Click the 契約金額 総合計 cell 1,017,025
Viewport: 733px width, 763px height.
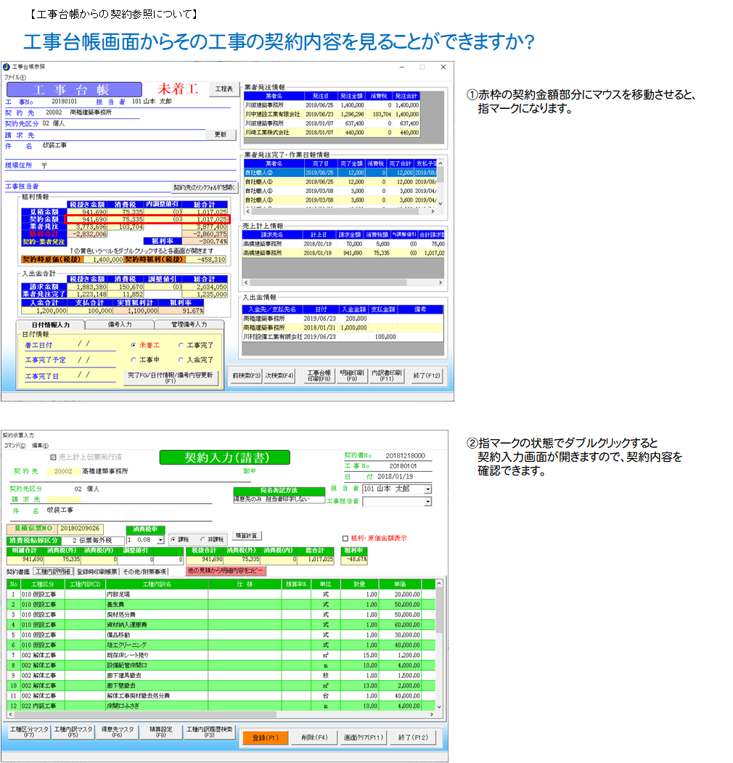coord(212,219)
